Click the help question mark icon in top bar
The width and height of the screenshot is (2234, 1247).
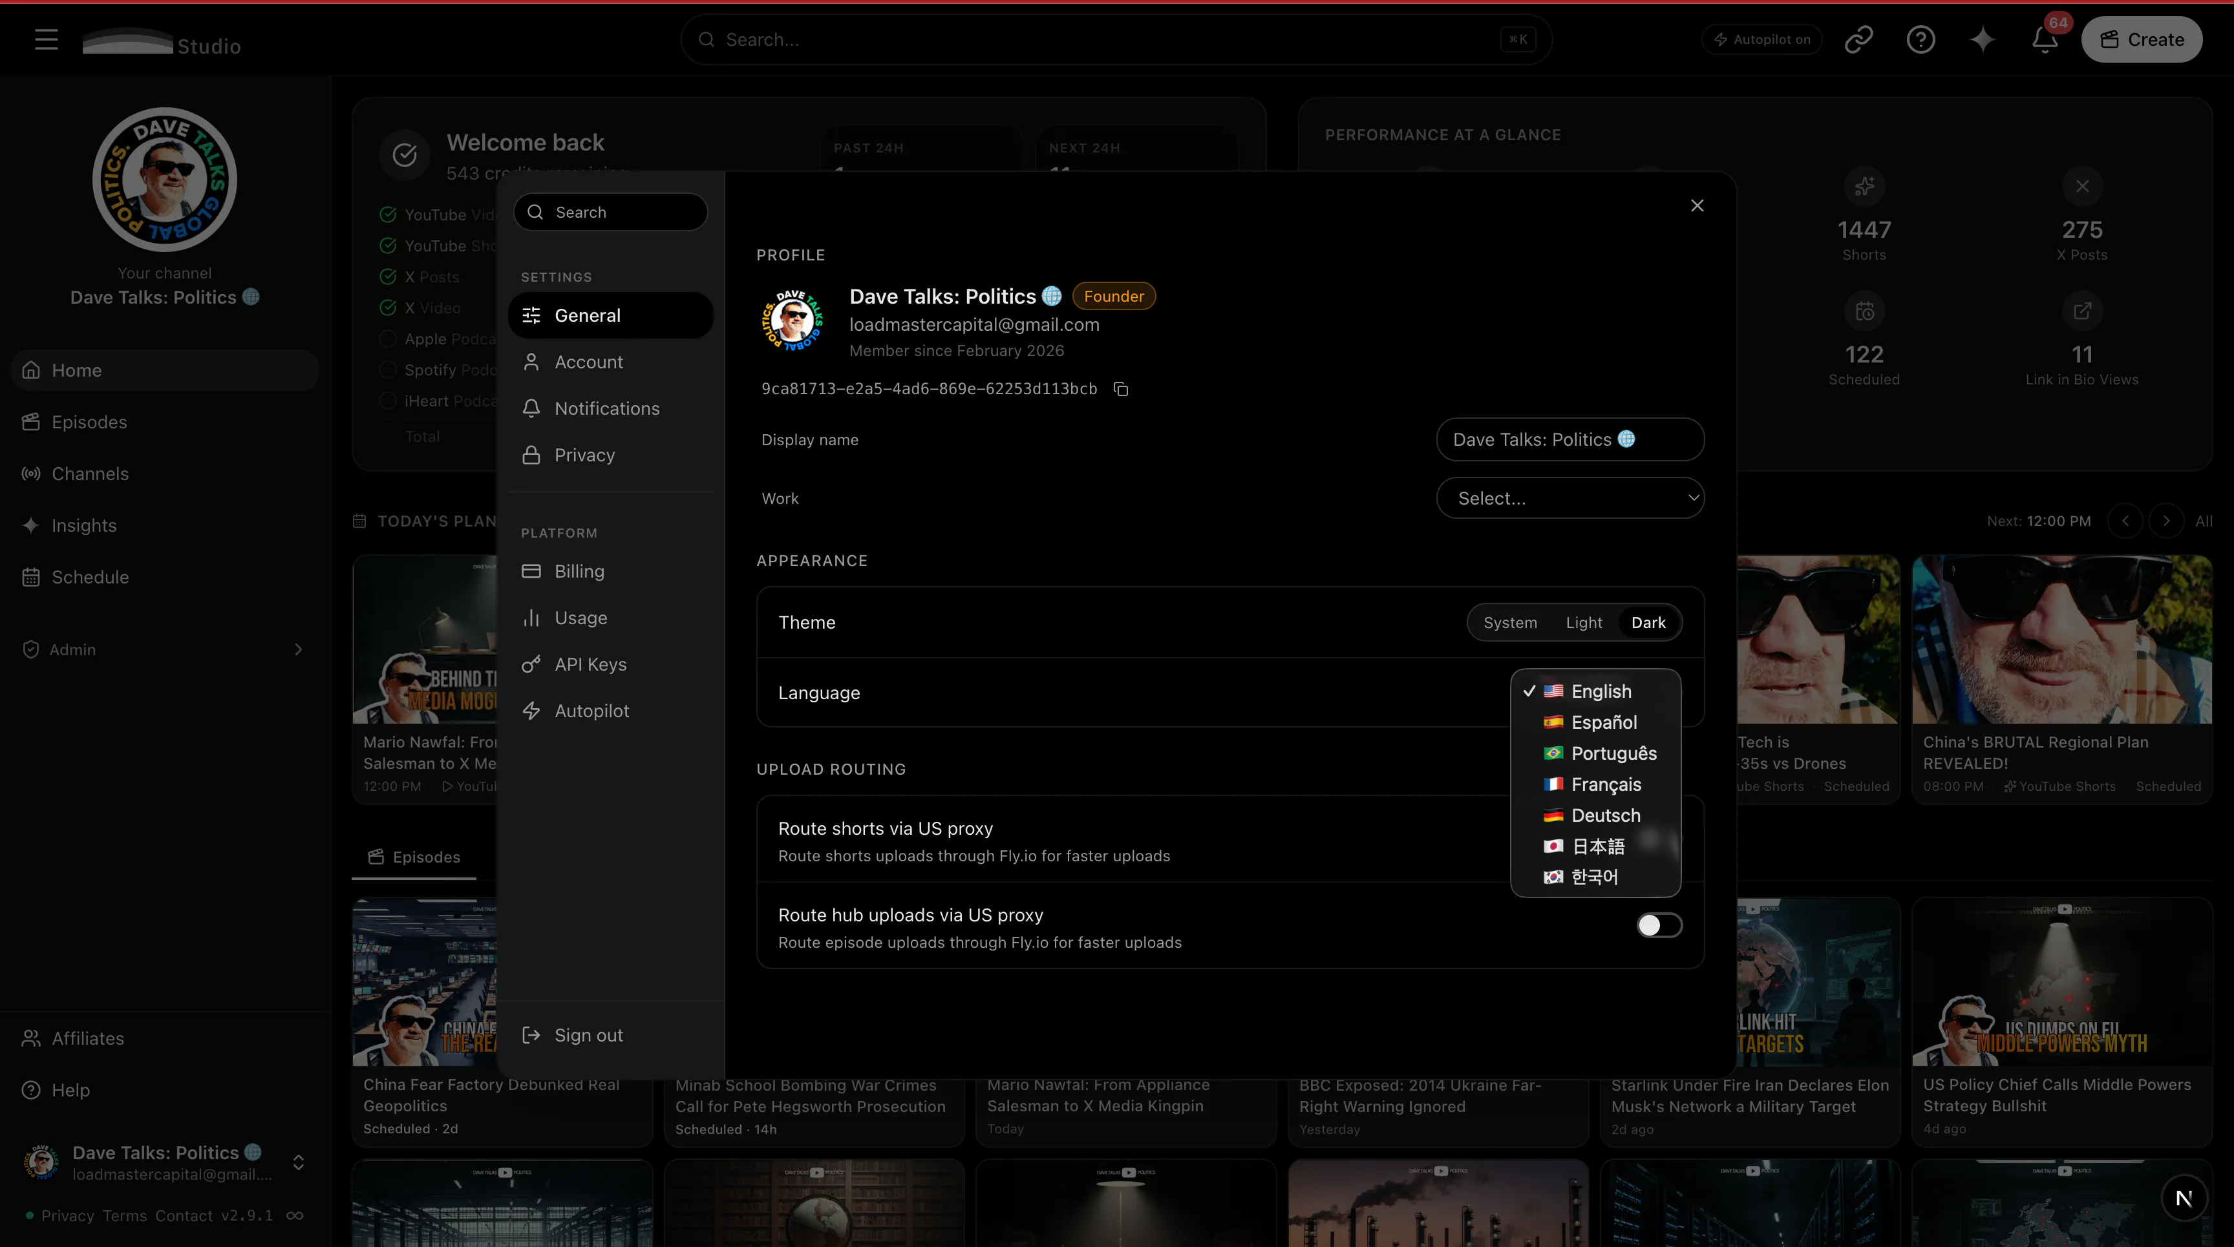tap(1920, 40)
